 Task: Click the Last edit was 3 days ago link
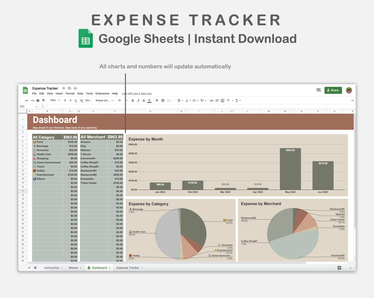pos(137,93)
